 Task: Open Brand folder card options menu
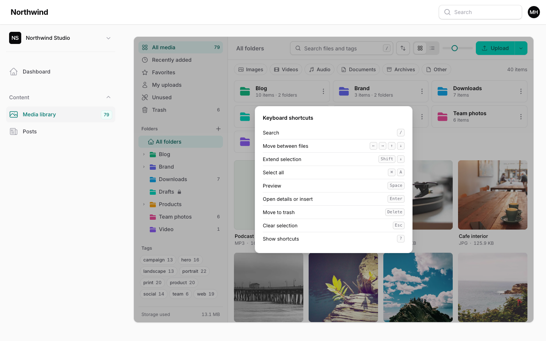click(x=422, y=91)
